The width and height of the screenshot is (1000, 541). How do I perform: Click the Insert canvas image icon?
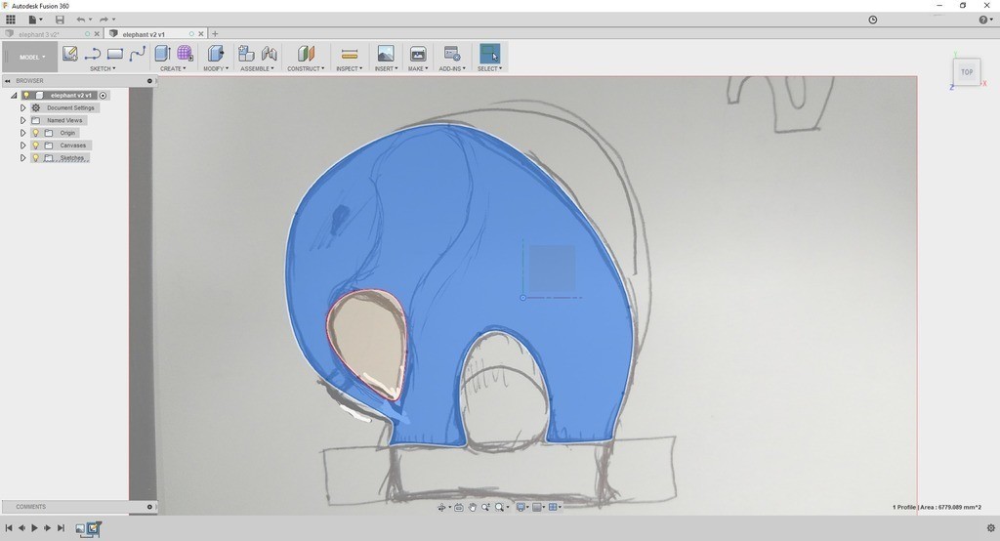(386, 54)
